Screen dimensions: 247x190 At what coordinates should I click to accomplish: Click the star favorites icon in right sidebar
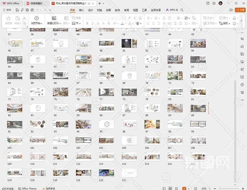point(242,47)
